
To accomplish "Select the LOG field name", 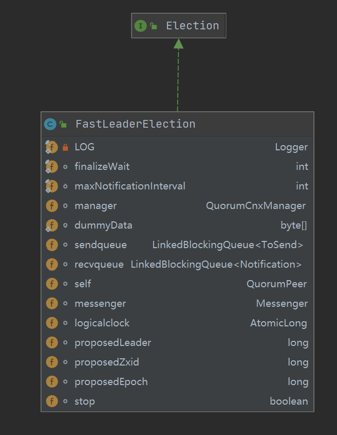I will click(x=84, y=147).
